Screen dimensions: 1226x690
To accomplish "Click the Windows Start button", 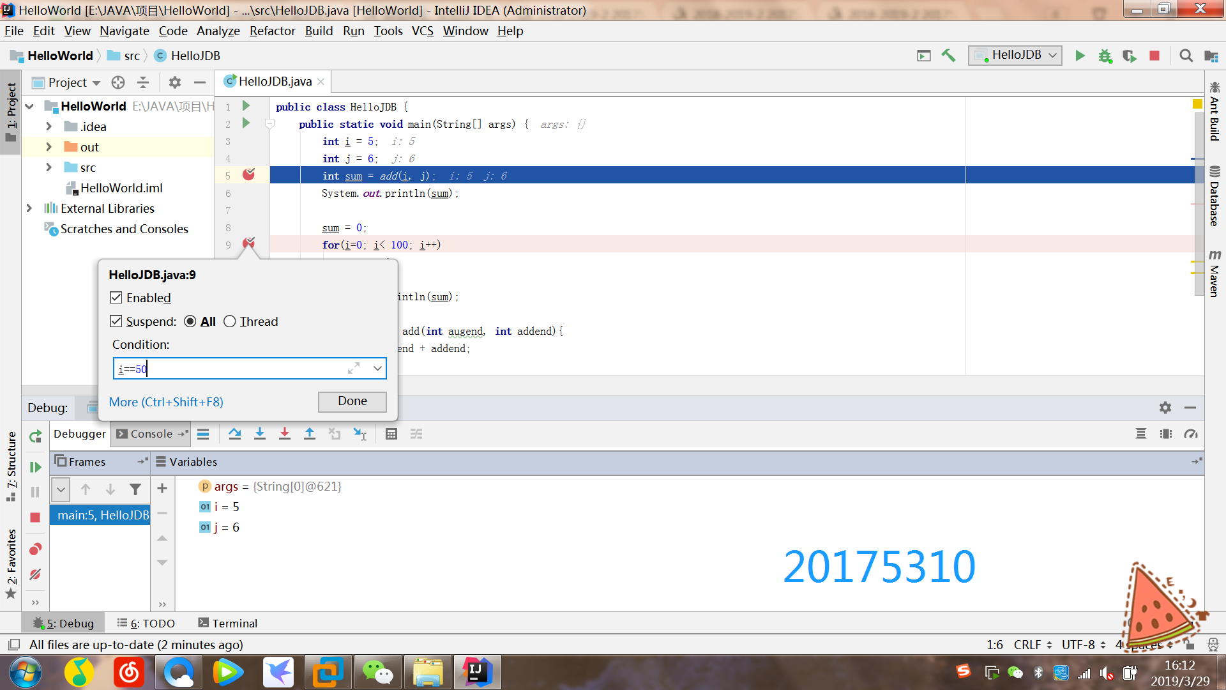I will point(26,672).
